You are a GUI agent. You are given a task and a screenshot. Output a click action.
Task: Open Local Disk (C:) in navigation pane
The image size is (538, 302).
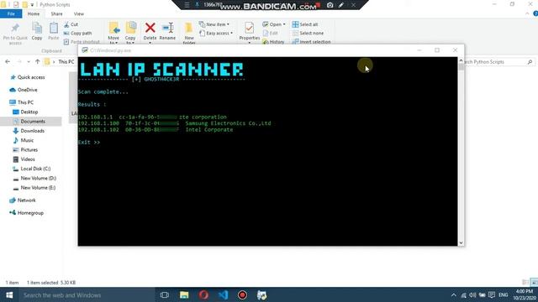(32, 169)
